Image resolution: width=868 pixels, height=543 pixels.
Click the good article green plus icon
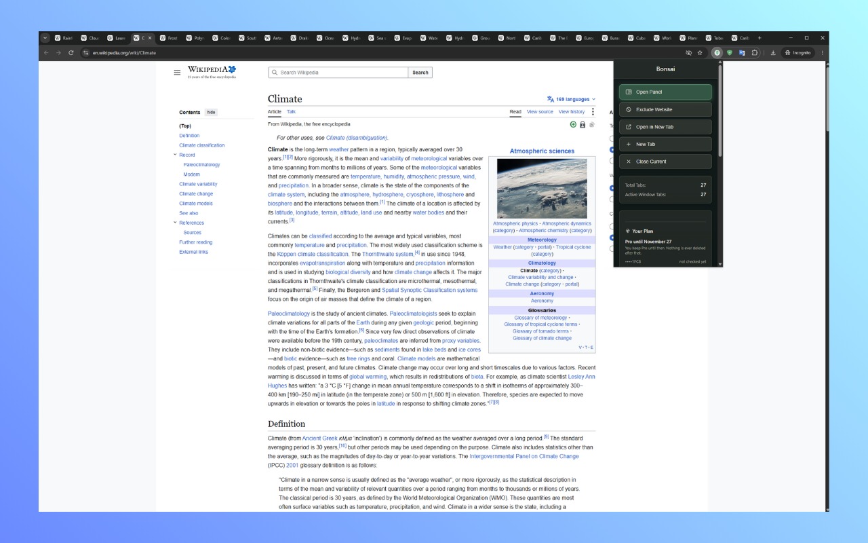pos(573,124)
